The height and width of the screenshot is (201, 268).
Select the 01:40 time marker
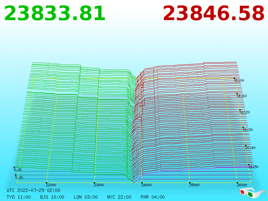pyautogui.click(x=250, y=148)
